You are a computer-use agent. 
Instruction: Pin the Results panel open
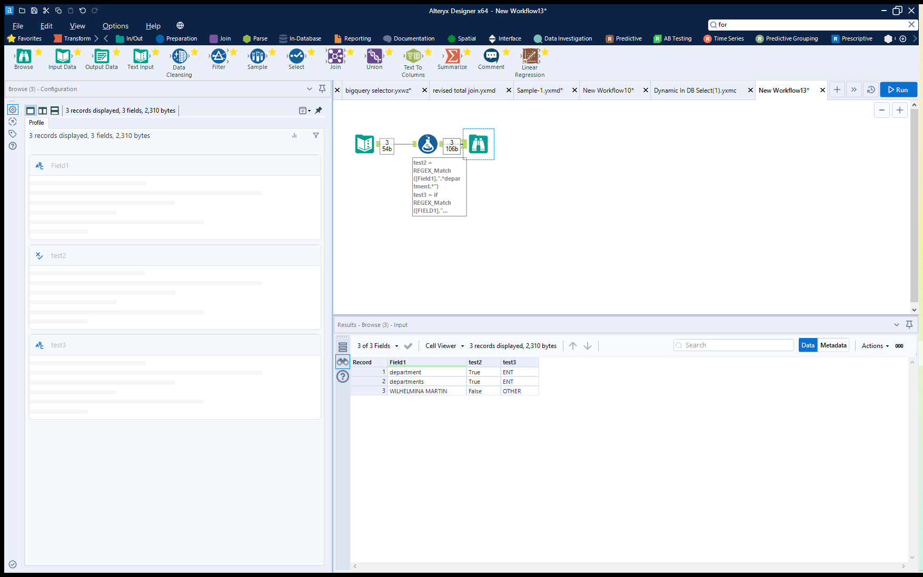(909, 325)
